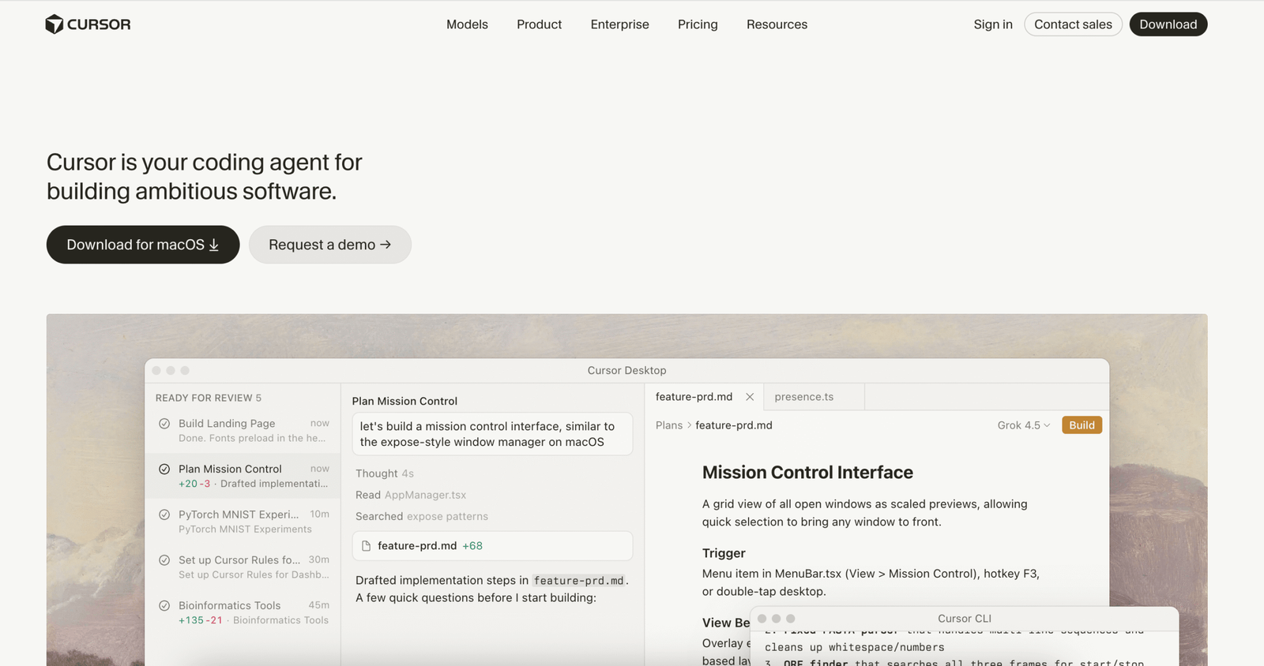Click the +135 -21 diff stats
The image size is (1264, 666).
(201, 620)
